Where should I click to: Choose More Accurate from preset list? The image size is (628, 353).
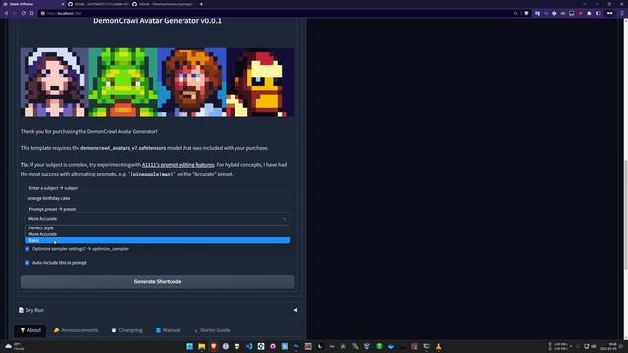pyautogui.click(x=157, y=234)
